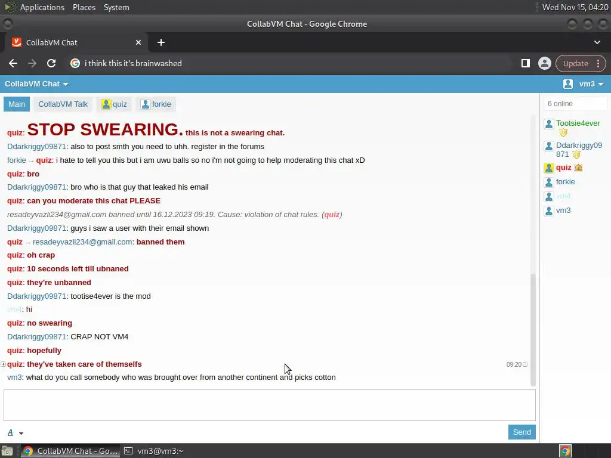Click the Chrome icon in the bottom-right workspace switcher
611x458 pixels.
pyautogui.click(x=565, y=451)
